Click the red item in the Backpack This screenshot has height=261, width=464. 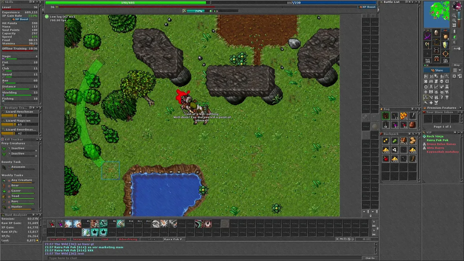(386, 159)
